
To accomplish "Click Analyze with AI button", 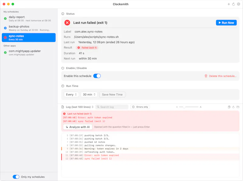I will 78,127.
